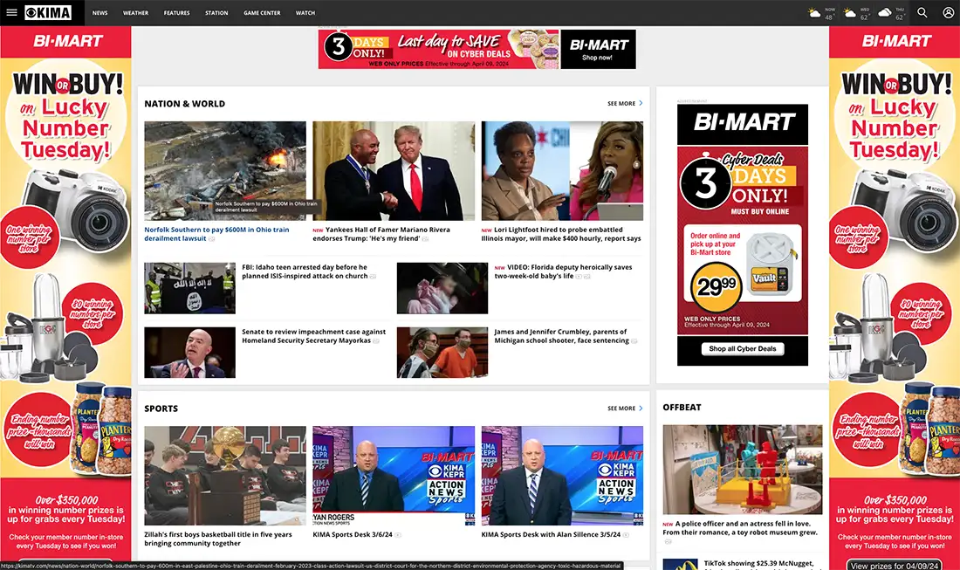Click the toy robot boxing ring thumbnail
The image size is (960, 570).
click(x=743, y=470)
